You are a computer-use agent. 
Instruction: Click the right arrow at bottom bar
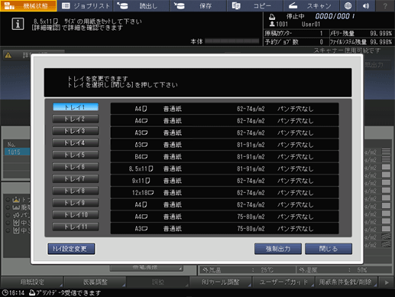(x=387, y=282)
